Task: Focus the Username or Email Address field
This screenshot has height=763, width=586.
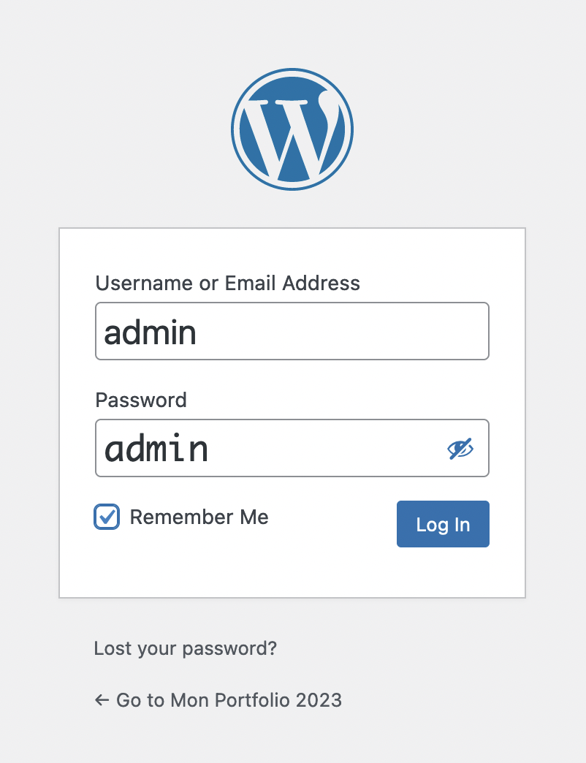Action: 292,331
